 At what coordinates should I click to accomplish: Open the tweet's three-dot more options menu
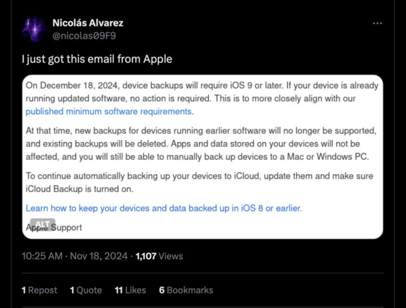pos(377,23)
